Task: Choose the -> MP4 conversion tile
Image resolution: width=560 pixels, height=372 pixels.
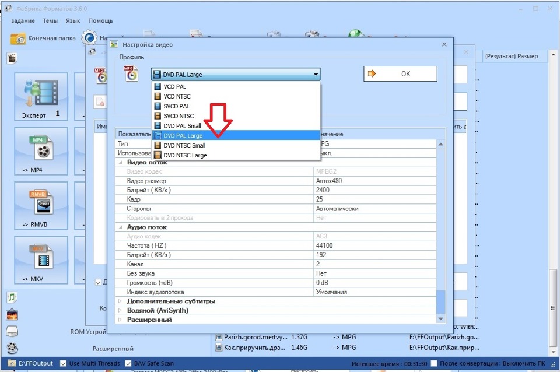Action: click(41, 151)
